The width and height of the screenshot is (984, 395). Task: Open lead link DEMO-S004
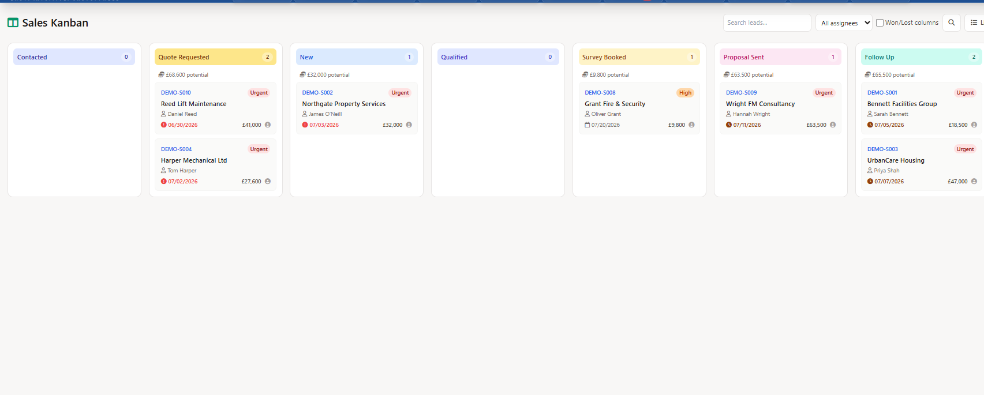(177, 149)
